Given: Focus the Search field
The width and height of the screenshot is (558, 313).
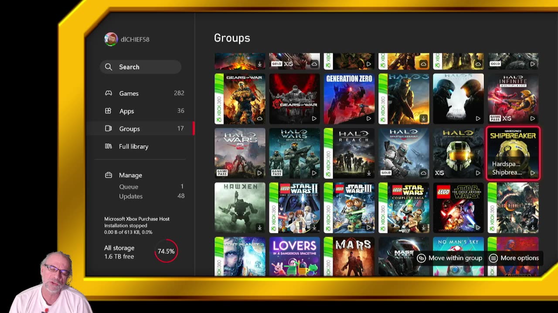Looking at the screenshot, I should pyautogui.click(x=140, y=67).
